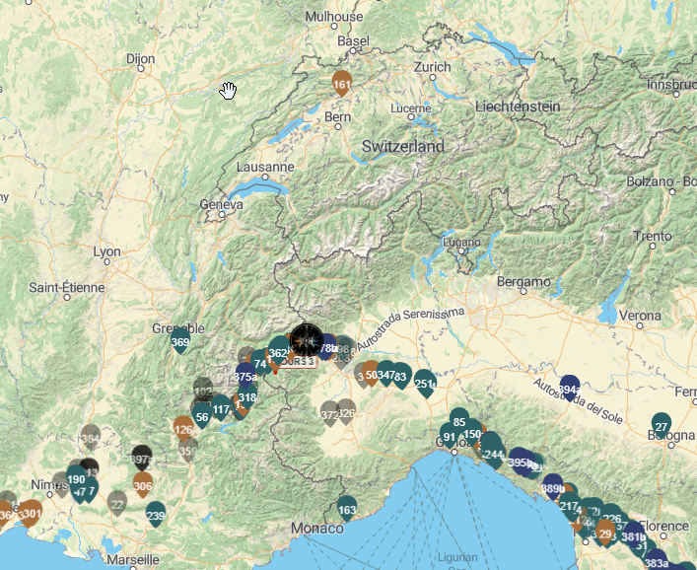Click the teal marker numbered 85
Viewport: 697px width, 570px height.
pos(459,422)
